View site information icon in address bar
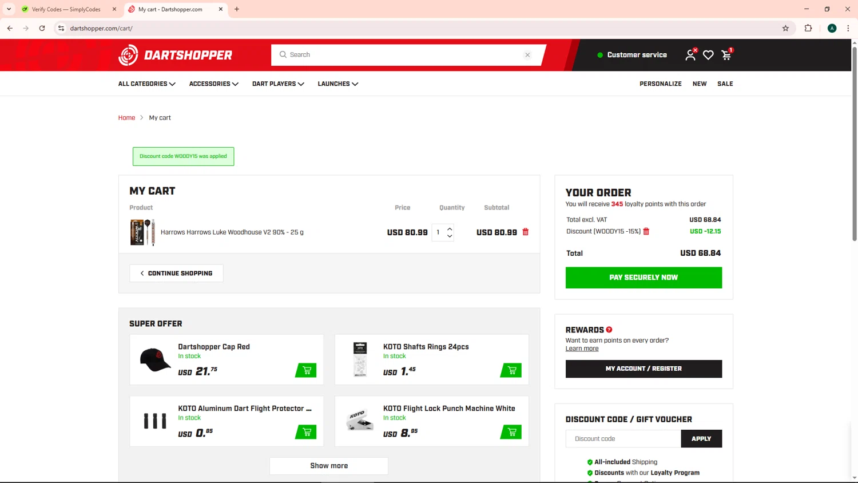858x483 pixels. 61,28
